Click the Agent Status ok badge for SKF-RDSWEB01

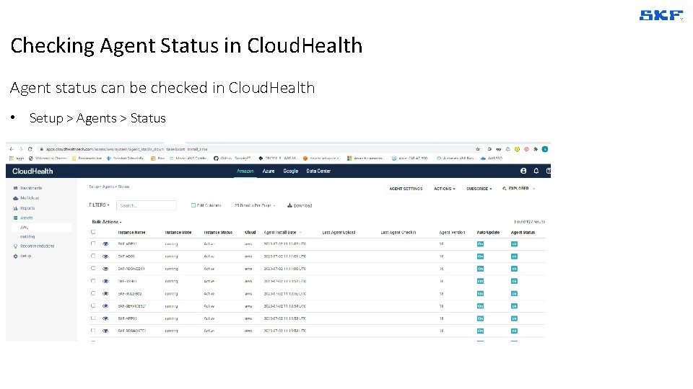514,269
